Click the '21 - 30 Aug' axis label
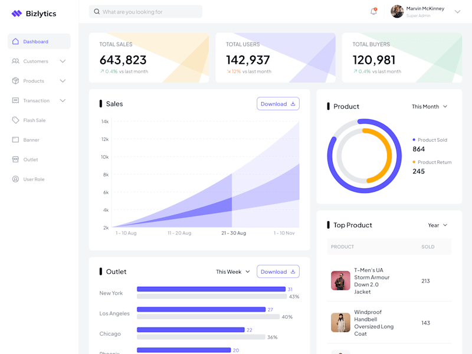This screenshot has width=472, height=354. point(234,233)
